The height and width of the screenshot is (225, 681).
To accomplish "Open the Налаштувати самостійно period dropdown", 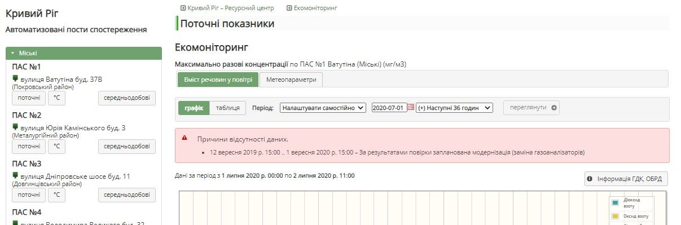I will click(x=323, y=108).
